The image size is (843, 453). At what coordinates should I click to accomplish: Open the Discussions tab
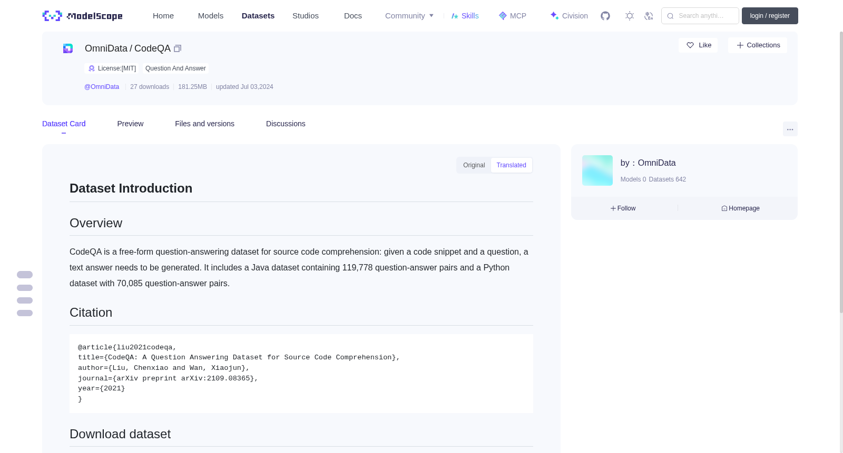tap(286, 124)
